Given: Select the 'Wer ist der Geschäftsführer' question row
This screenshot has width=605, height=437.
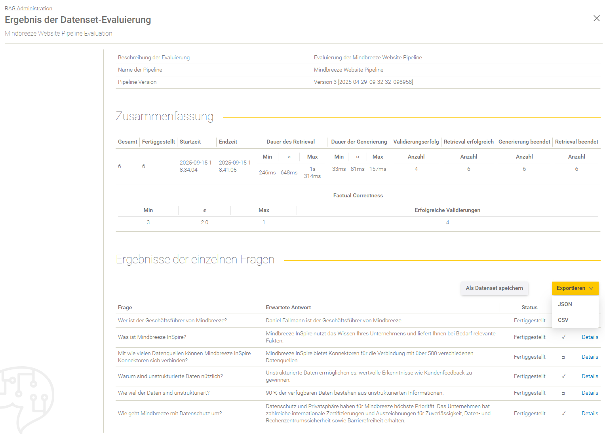Looking at the screenshot, I should pyautogui.click(x=172, y=321).
